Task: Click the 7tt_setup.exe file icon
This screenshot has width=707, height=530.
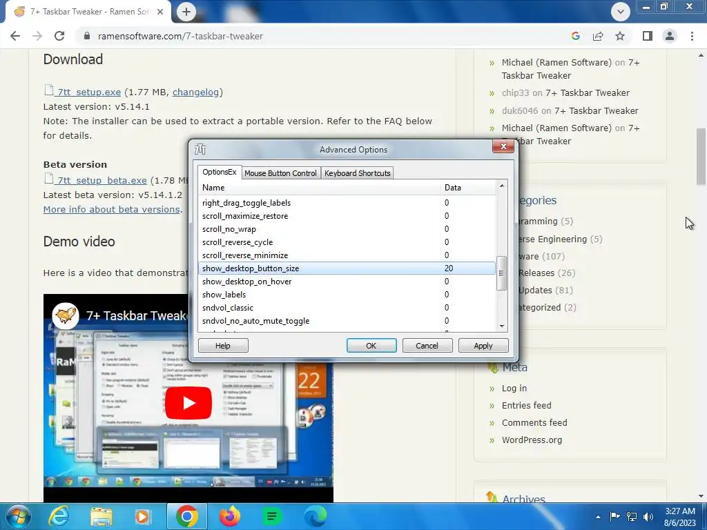Action: [49, 90]
